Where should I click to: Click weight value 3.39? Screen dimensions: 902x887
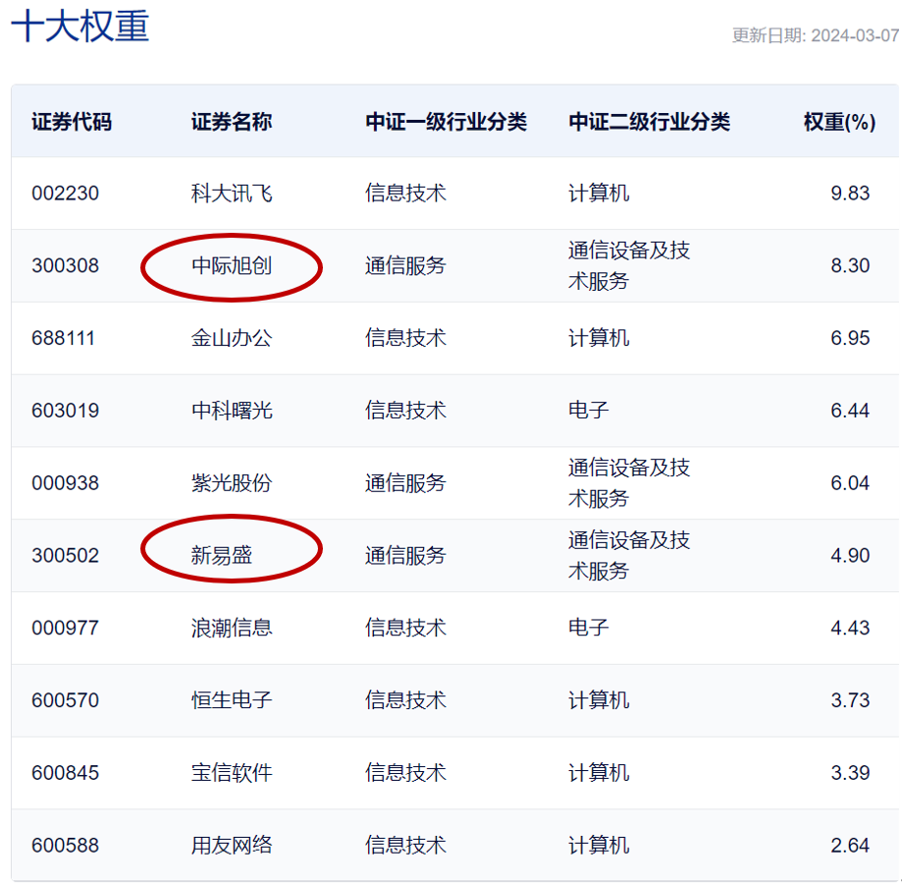click(850, 773)
